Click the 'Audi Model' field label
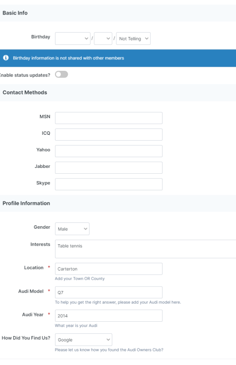Image resolution: width=236 pixels, height=365 pixels. pyautogui.click(x=31, y=291)
